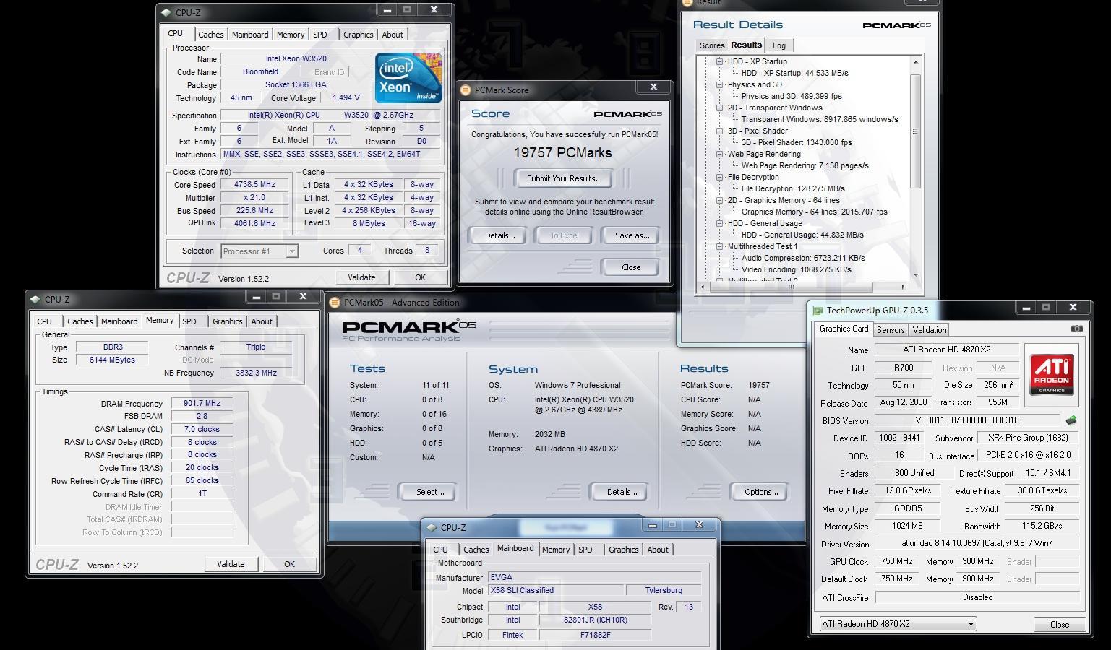Click the ATI CrossFire Disabled field
Screen dimensions: 1111x650
pos(977,597)
